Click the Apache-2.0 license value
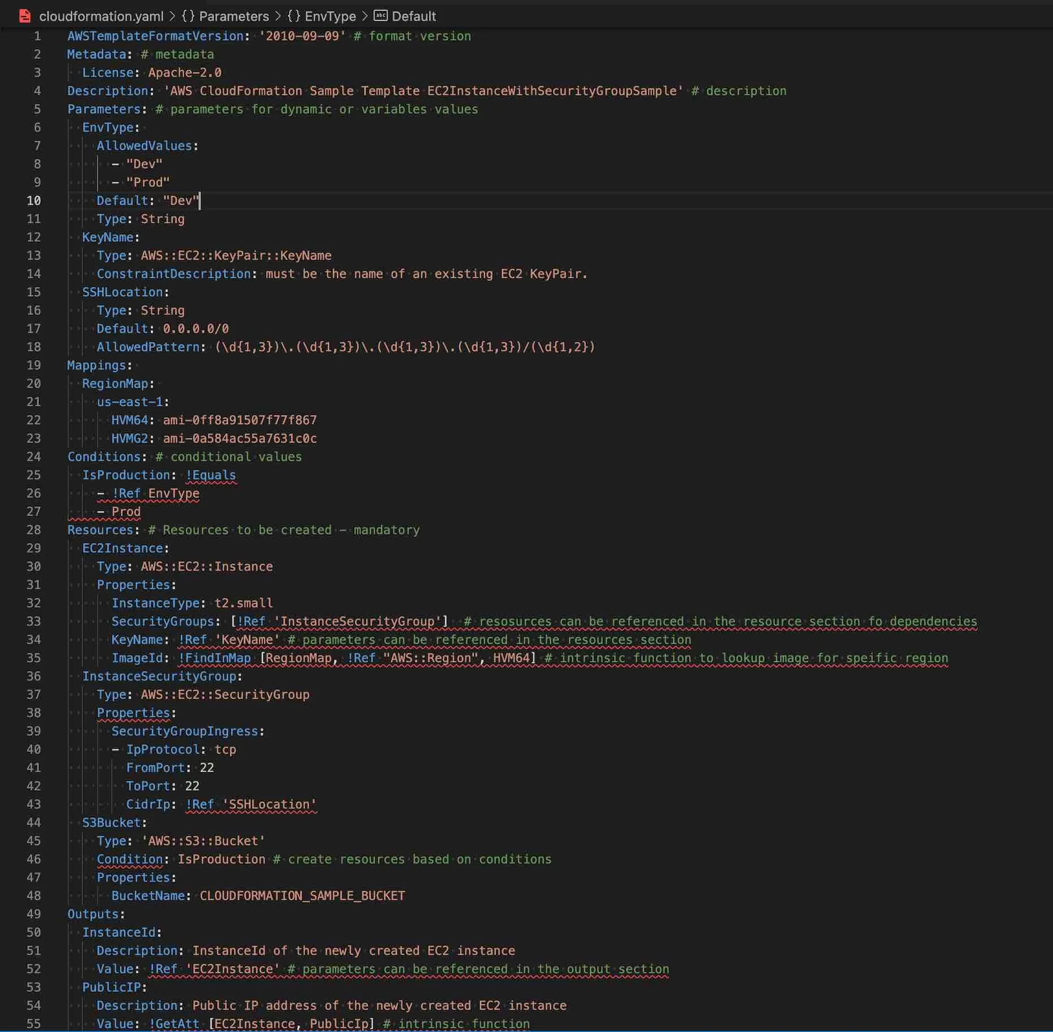 185,73
